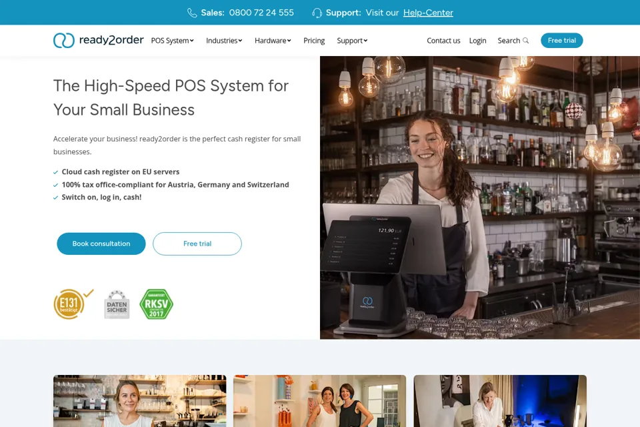The width and height of the screenshot is (640, 427).
Task: Open the Help-Center link
Action: [x=428, y=13]
